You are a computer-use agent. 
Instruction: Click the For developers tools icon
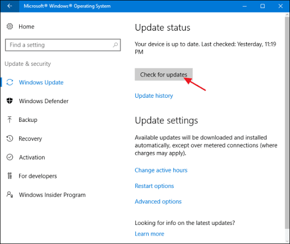[x=10, y=176]
